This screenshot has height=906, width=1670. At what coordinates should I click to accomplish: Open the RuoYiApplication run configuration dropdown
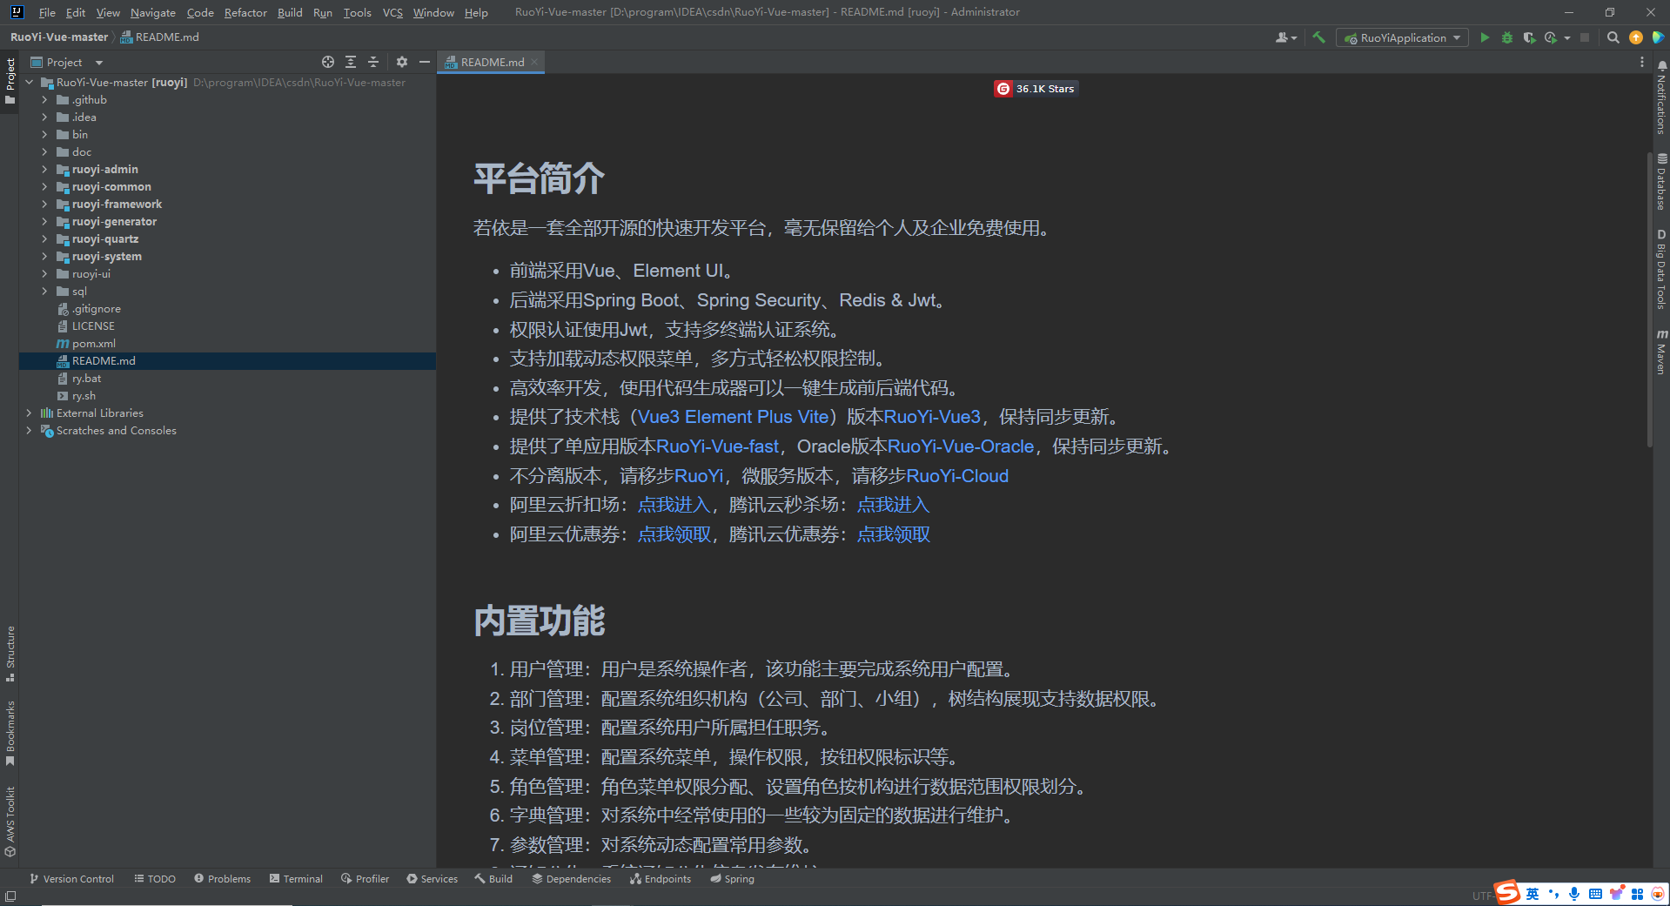(1402, 37)
